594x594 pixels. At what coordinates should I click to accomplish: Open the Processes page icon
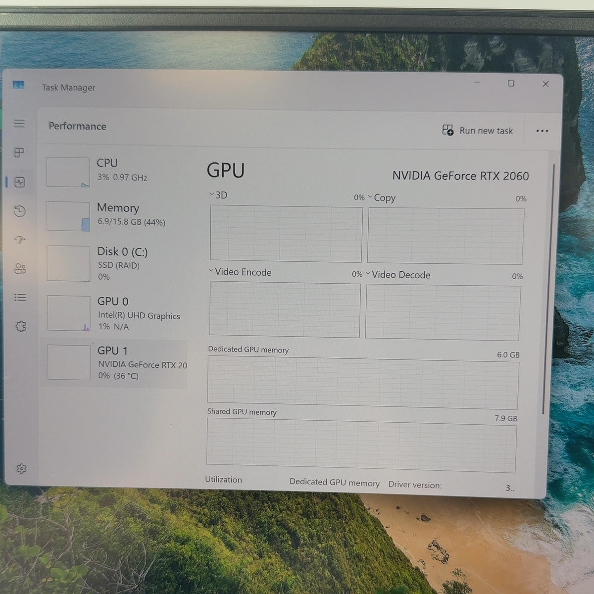click(19, 152)
